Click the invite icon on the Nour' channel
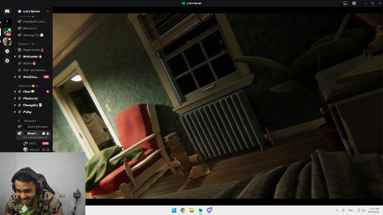The image size is (383, 215). click(x=48, y=133)
